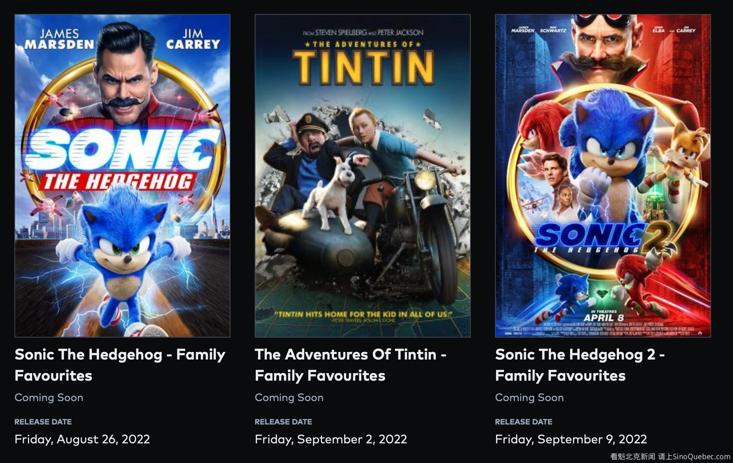Click RELEASE DATE label under first Sonic movie
733x463 pixels.
(43, 422)
